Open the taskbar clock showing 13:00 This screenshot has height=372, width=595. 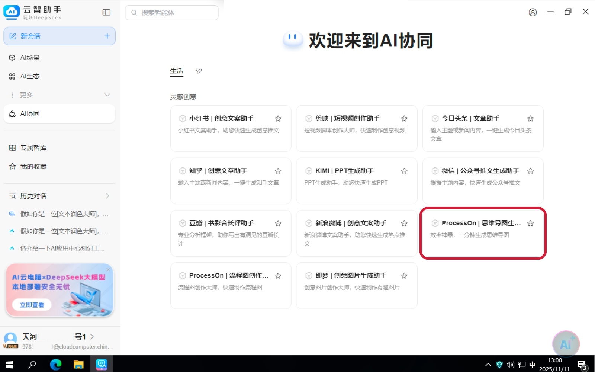[554, 365]
